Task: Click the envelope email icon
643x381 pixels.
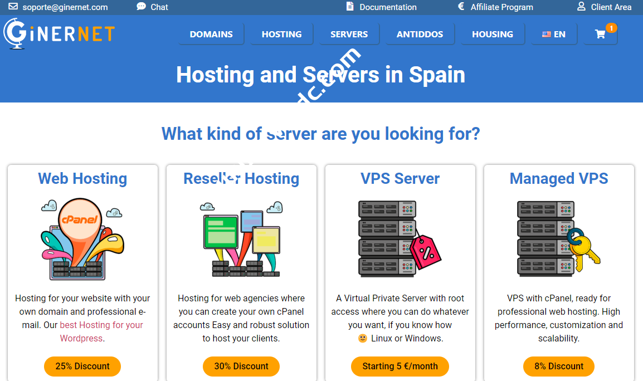Action: pos(13,7)
